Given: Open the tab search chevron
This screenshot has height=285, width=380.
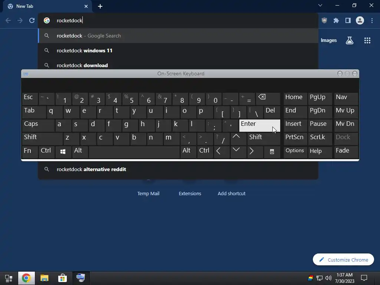Looking at the screenshot, I should 320,5.
